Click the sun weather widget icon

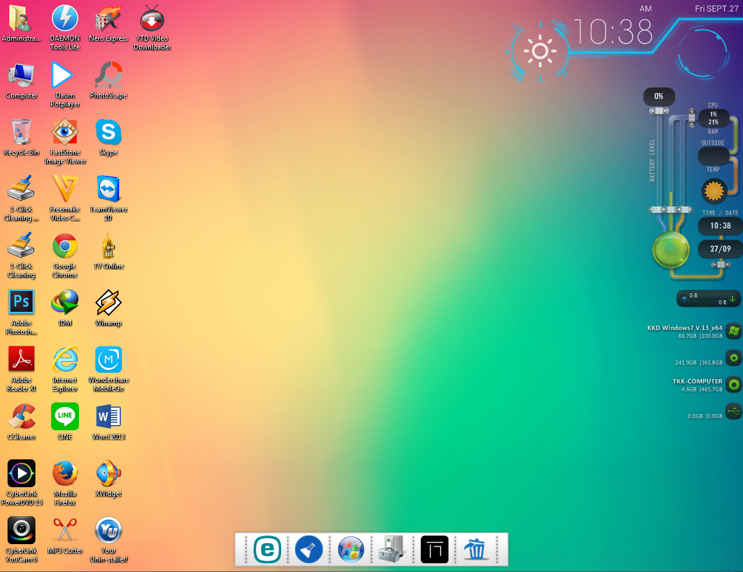(540, 51)
